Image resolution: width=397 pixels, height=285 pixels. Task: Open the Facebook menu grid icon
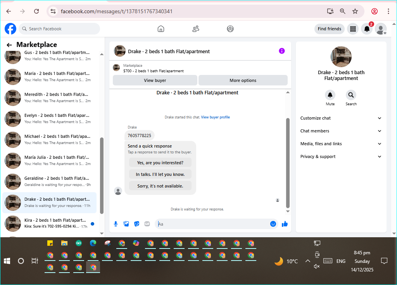tap(353, 29)
